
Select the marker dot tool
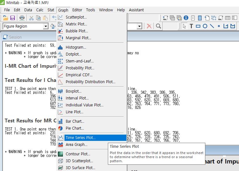(219, 26)
